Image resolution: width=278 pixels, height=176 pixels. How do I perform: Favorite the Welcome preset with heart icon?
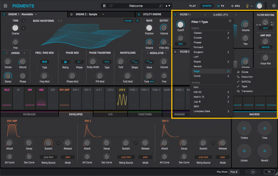click(111, 6)
